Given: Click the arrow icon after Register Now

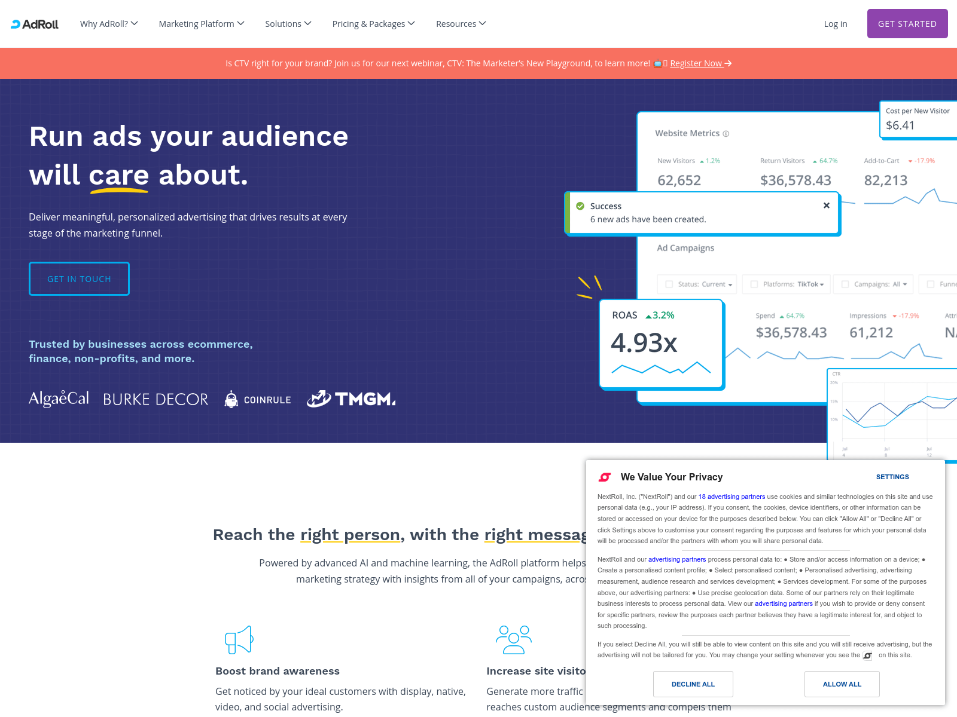Looking at the screenshot, I should click(x=728, y=63).
